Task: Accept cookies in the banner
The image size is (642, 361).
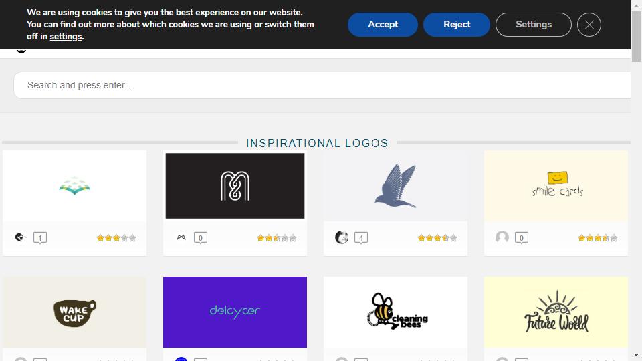Action: click(383, 25)
